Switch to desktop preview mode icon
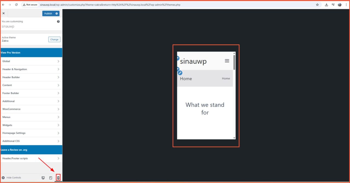350x183 pixels. (x=43, y=178)
